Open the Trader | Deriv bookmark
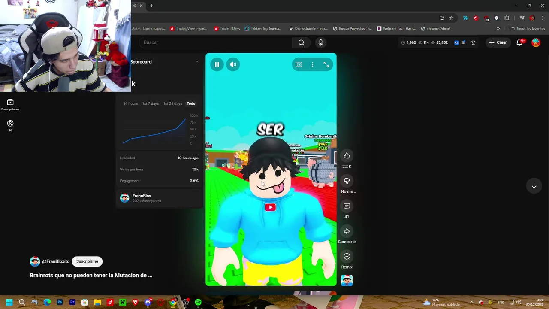 (x=227, y=29)
